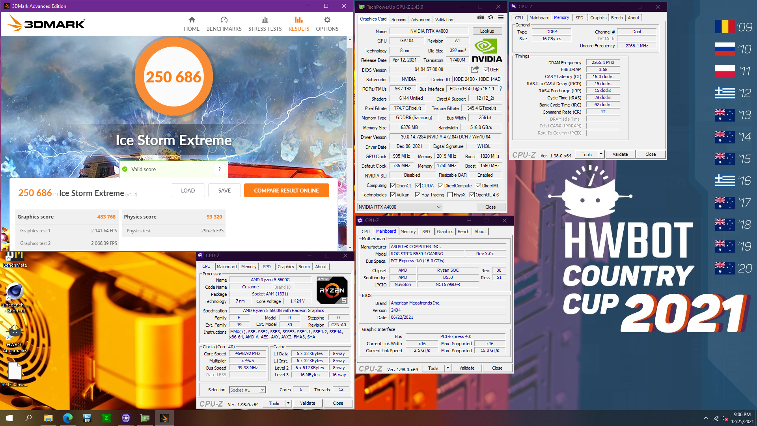
Task: Toggle PhysX checkbox
Action: [450, 195]
